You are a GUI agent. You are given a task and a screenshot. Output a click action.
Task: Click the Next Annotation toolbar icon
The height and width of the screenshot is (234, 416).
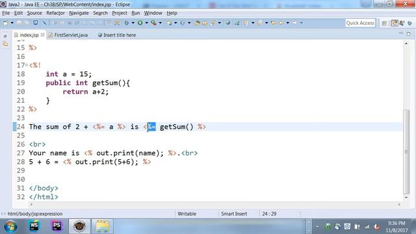pos(246,23)
